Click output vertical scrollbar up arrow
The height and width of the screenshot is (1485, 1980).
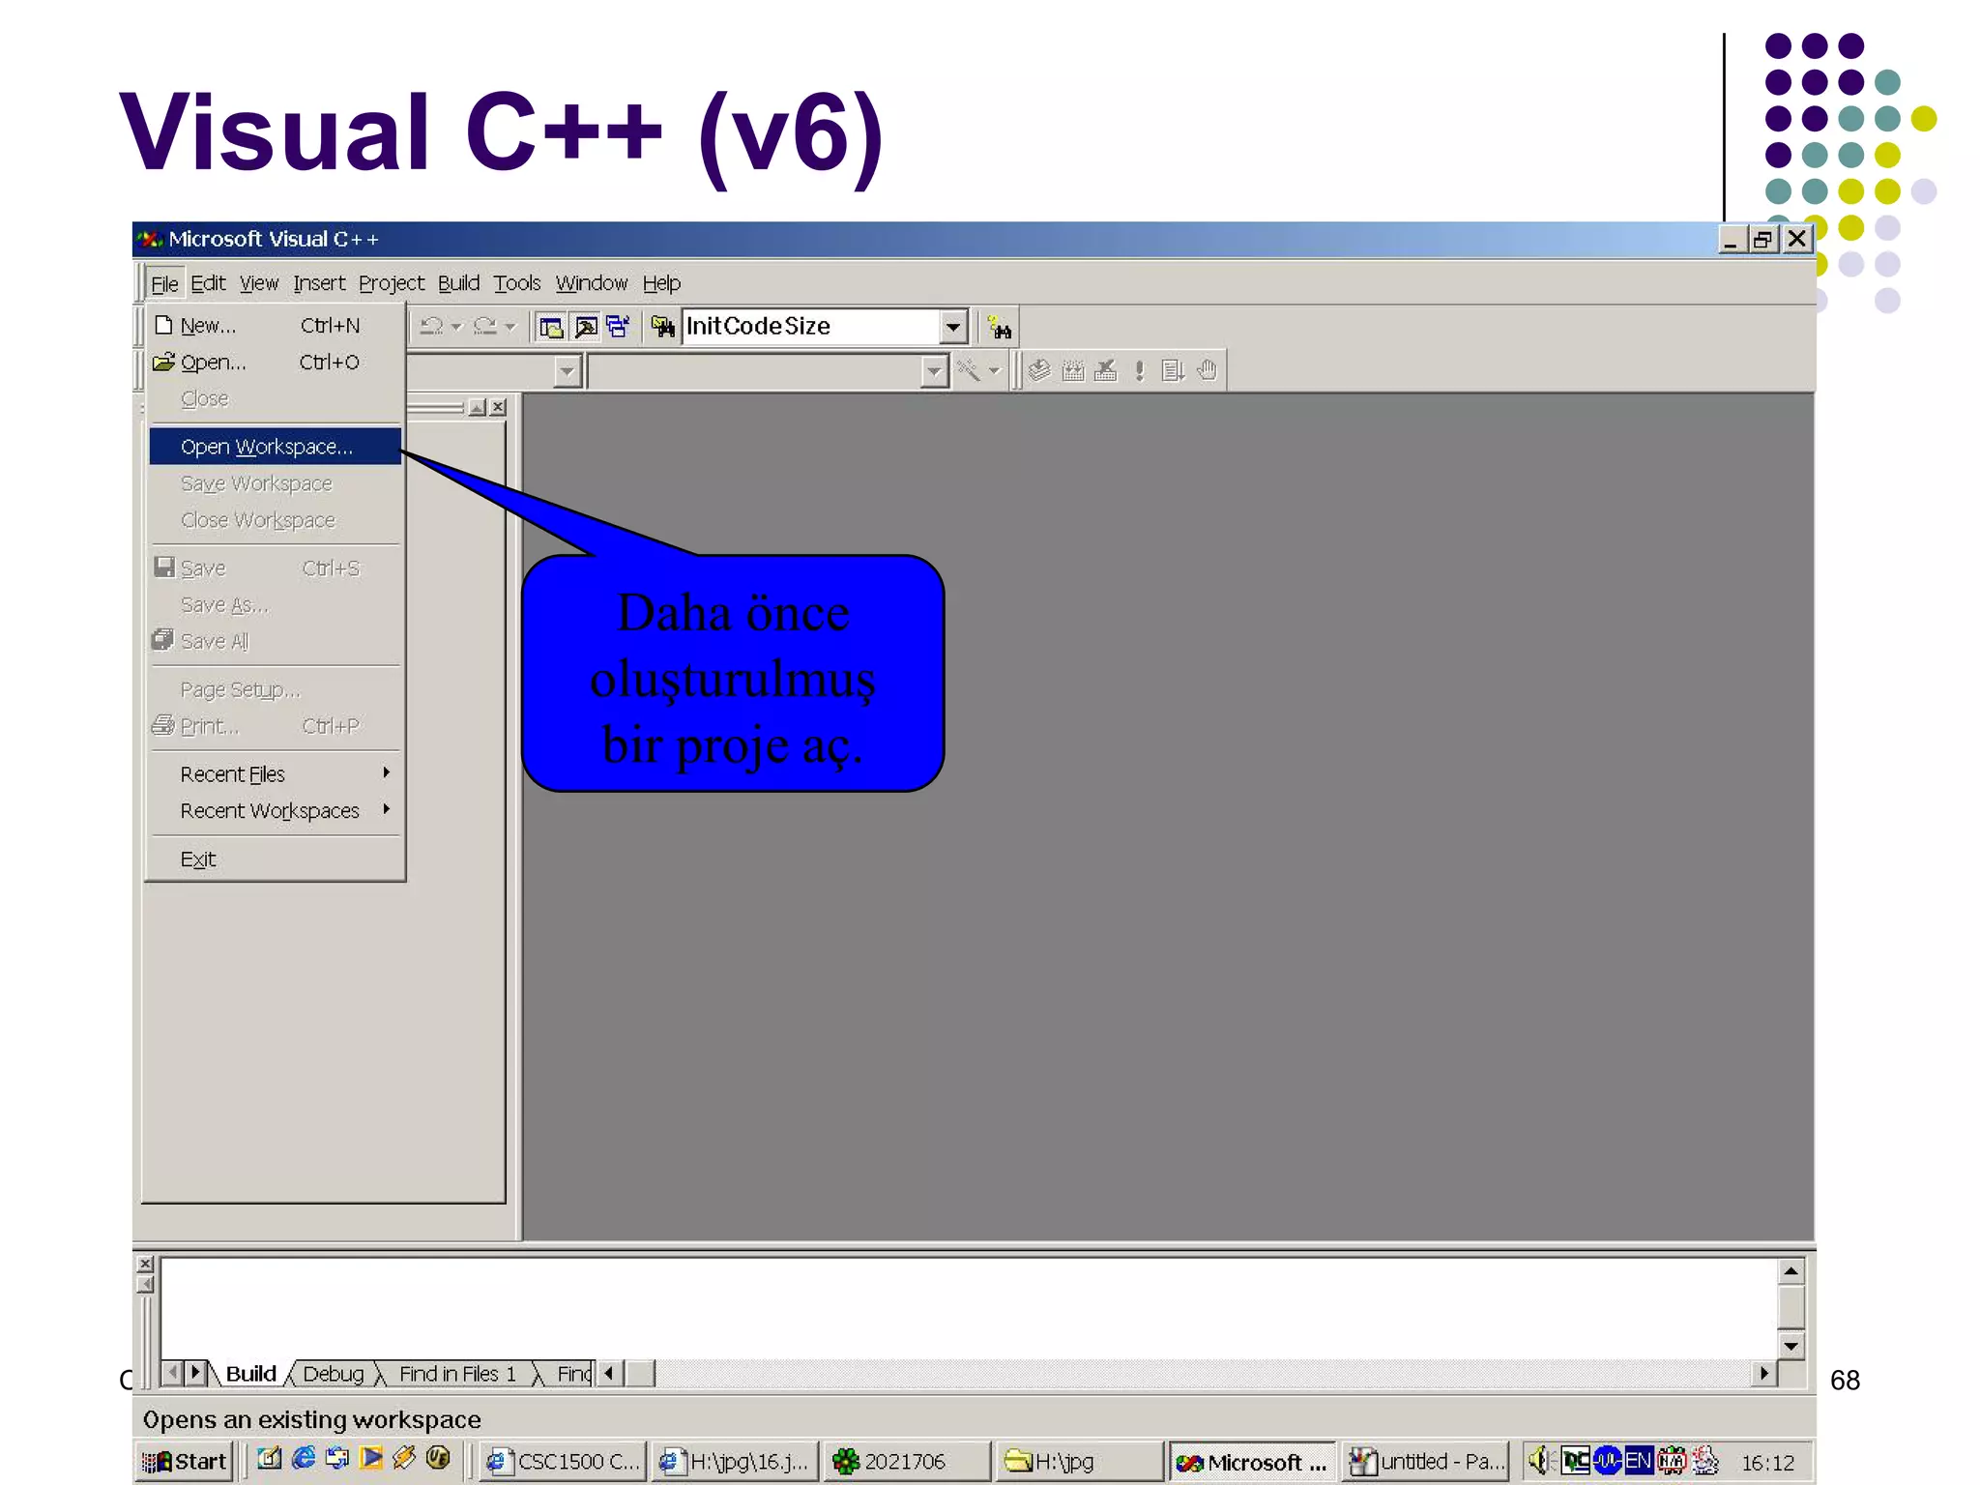click(x=1791, y=1272)
